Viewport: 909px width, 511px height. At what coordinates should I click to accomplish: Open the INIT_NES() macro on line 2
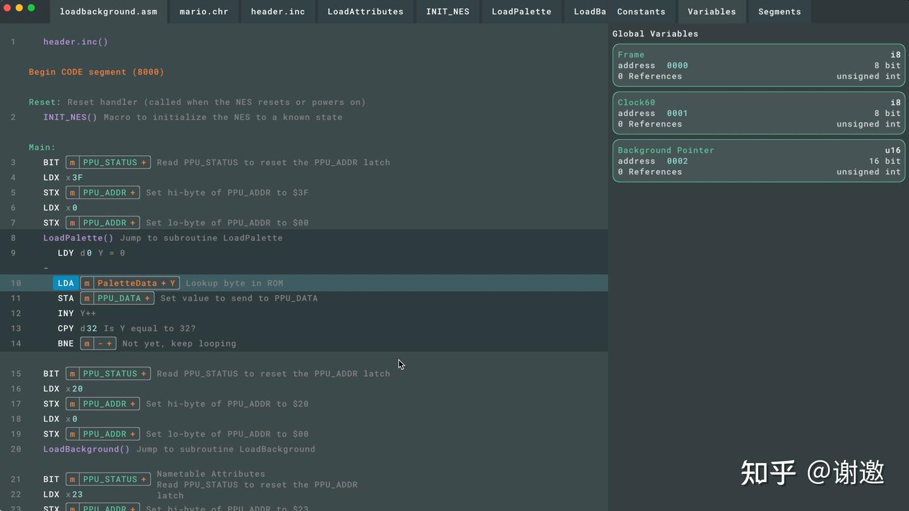70,117
